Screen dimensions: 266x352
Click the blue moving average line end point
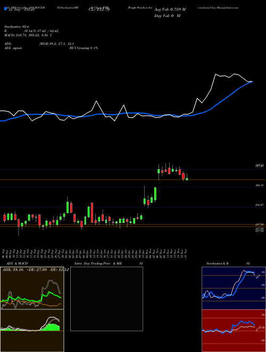(252, 82)
